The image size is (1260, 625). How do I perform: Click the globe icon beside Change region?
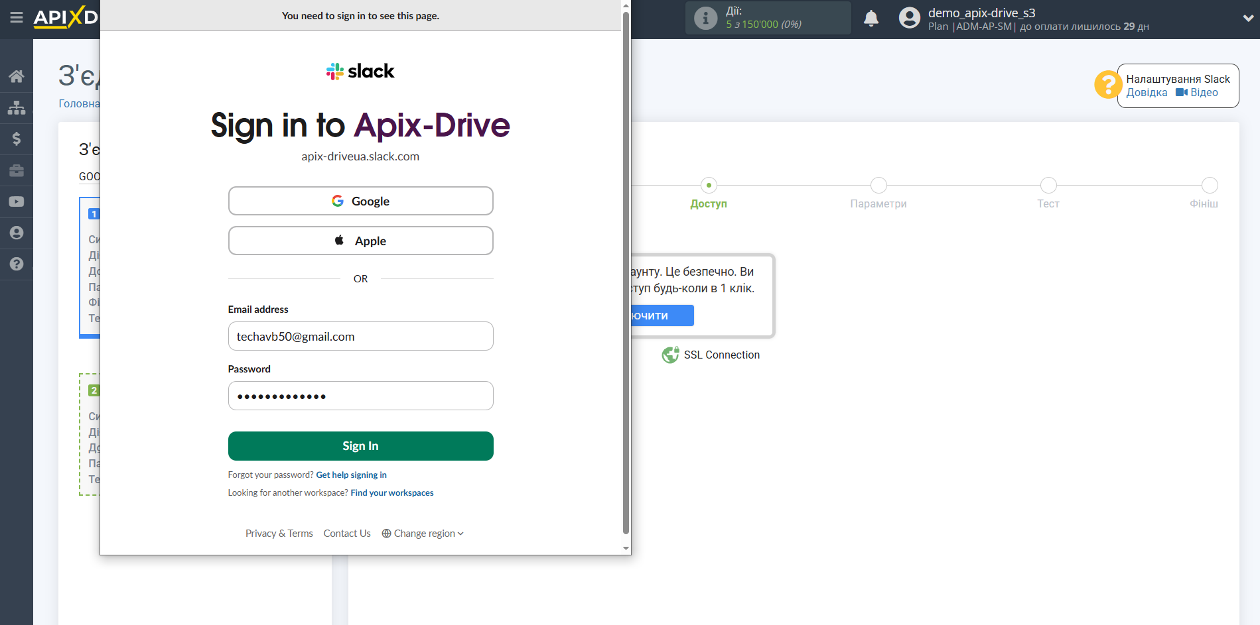386,534
